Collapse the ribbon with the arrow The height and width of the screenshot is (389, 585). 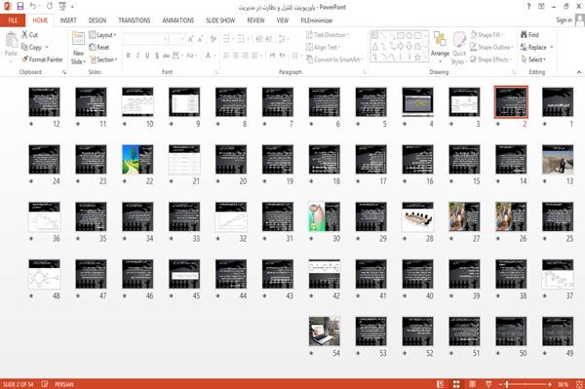pyautogui.click(x=578, y=72)
